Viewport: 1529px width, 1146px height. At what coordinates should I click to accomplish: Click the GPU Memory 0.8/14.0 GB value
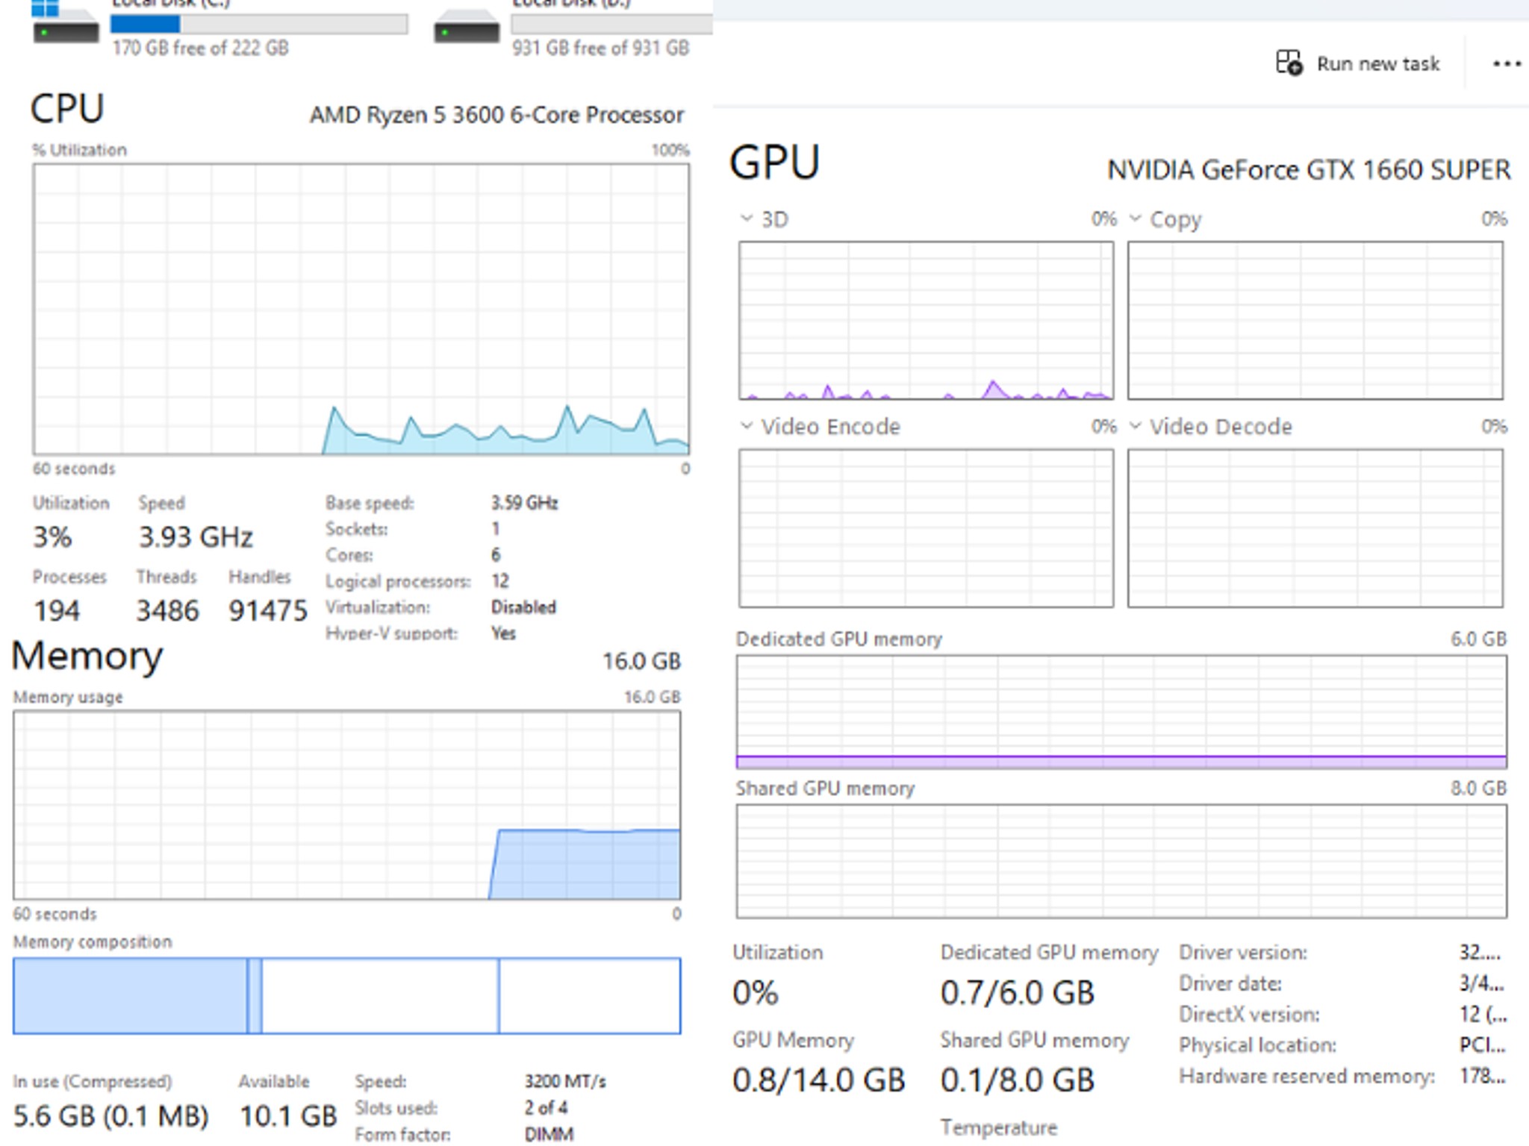[x=818, y=1080]
